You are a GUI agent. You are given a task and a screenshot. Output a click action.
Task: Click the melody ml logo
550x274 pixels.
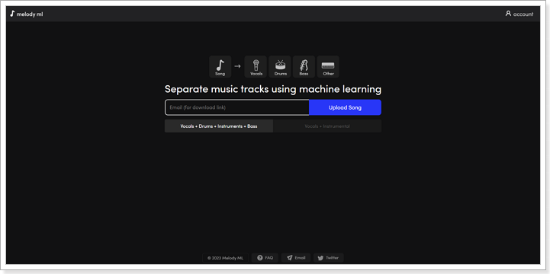click(26, 14)
